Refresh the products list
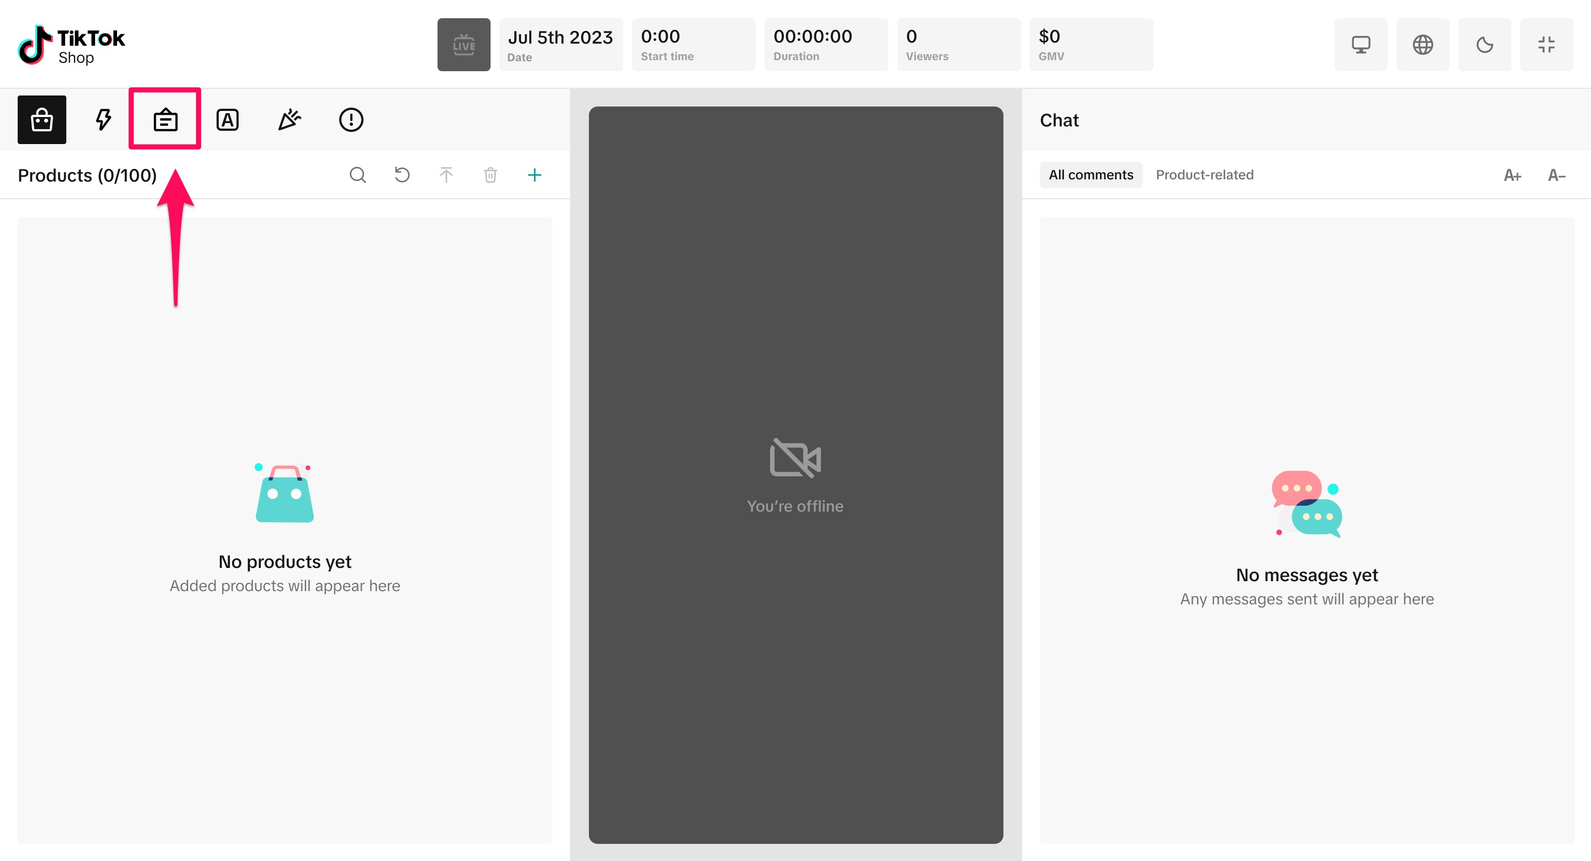 coord(402,176)
